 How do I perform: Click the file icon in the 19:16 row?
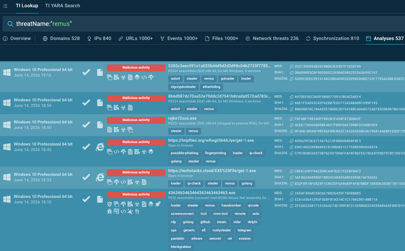coord(100,72)
